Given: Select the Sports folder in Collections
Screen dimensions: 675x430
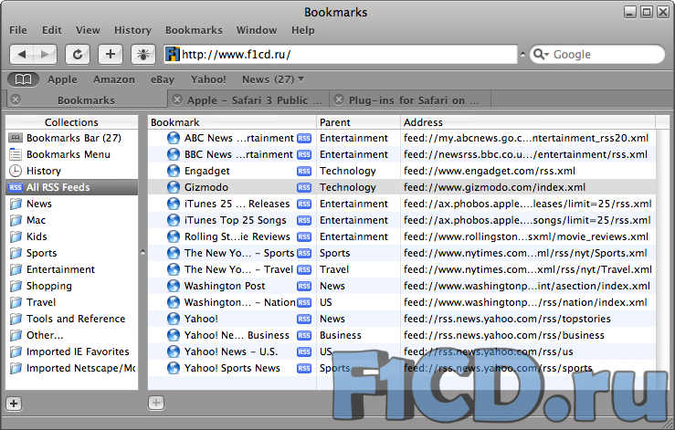Looking at the screenshot, I should (72, 253).
